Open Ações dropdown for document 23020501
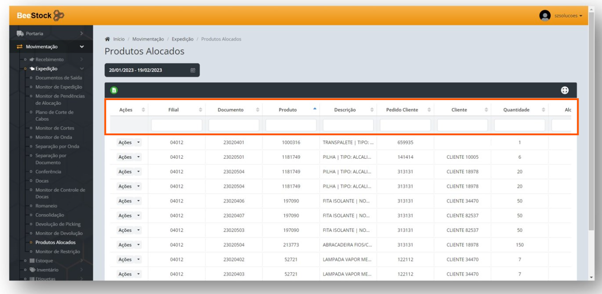This screenshot has width=602, height=294. tap(129, 157)
